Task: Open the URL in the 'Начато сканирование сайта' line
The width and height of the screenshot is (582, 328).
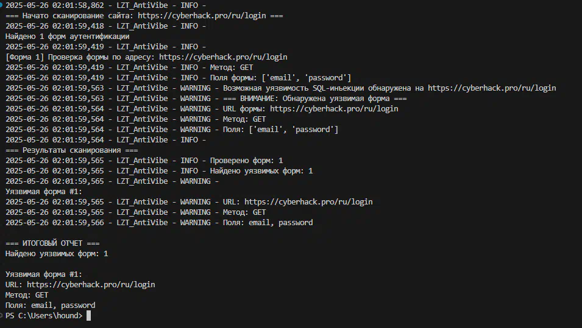Action: (202, 16)
